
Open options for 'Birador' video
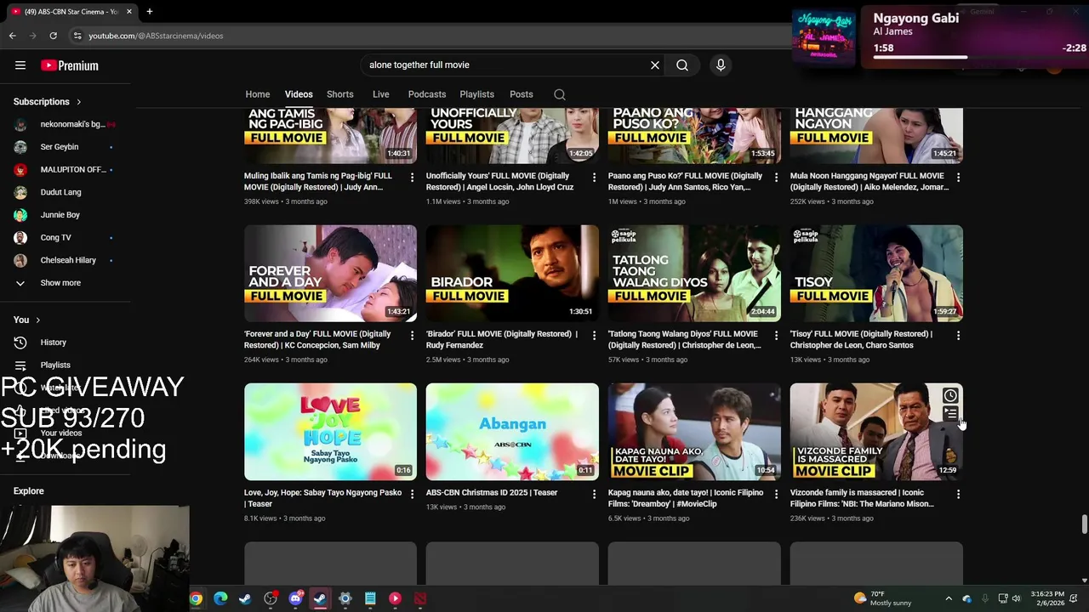point(594,336)
